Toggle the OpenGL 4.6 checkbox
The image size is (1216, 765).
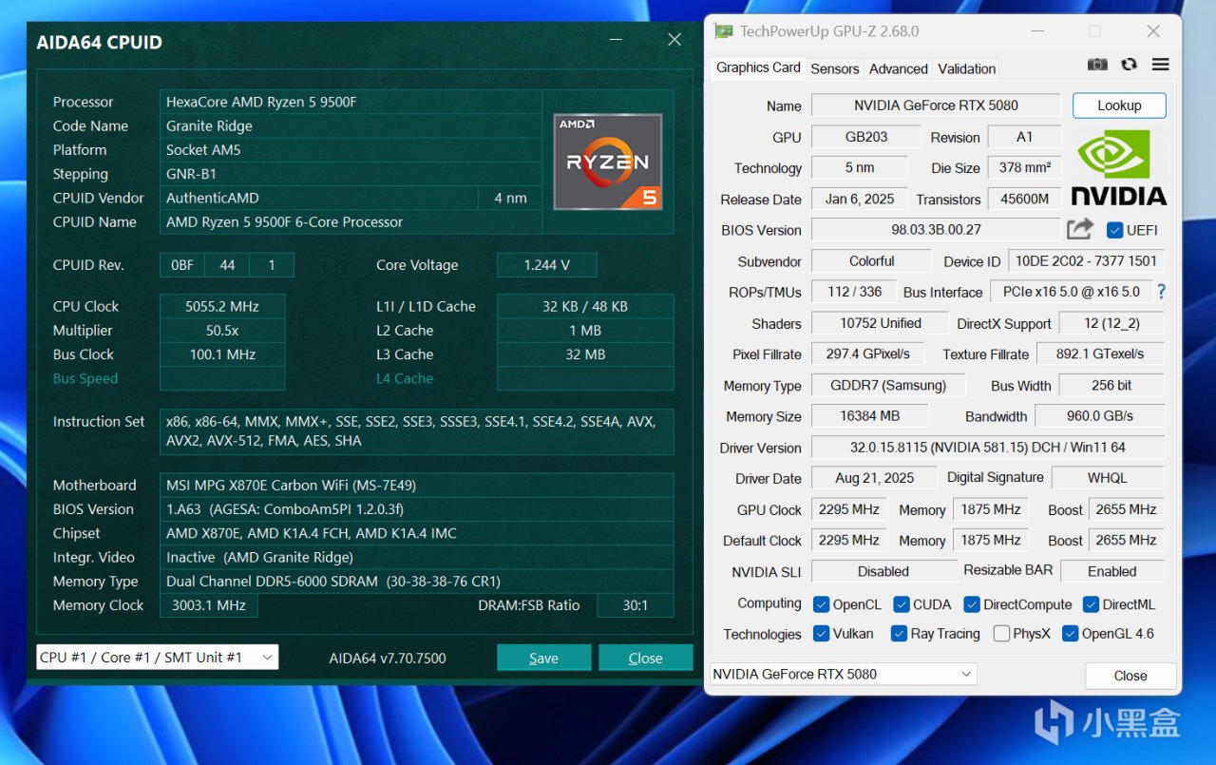coord(1070,633)
